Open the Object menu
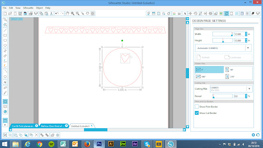Viewport: 263px width, 148px height. tap(39, 8)
